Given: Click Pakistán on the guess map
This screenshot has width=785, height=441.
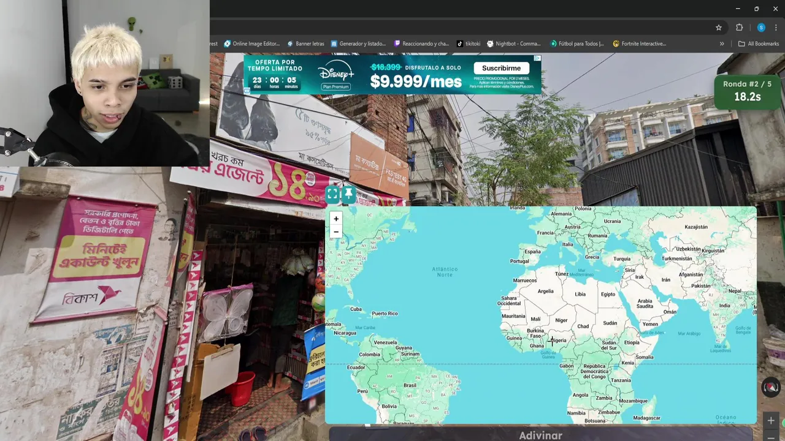Looking at the screenshot, I should (700, 286).
